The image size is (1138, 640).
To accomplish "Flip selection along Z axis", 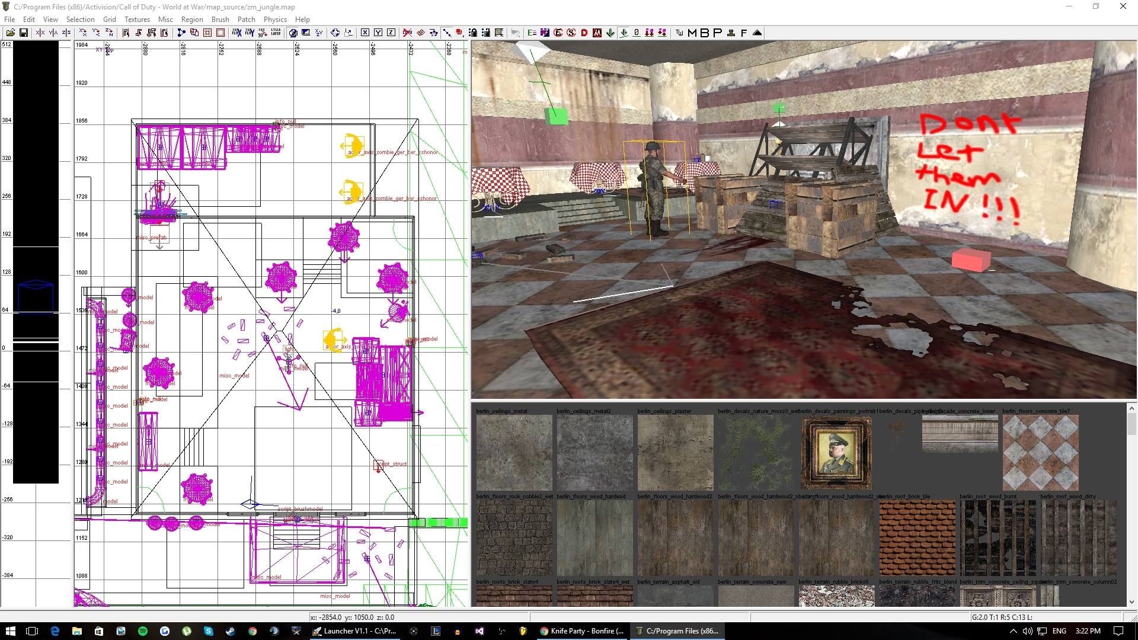I will (66, 33).
